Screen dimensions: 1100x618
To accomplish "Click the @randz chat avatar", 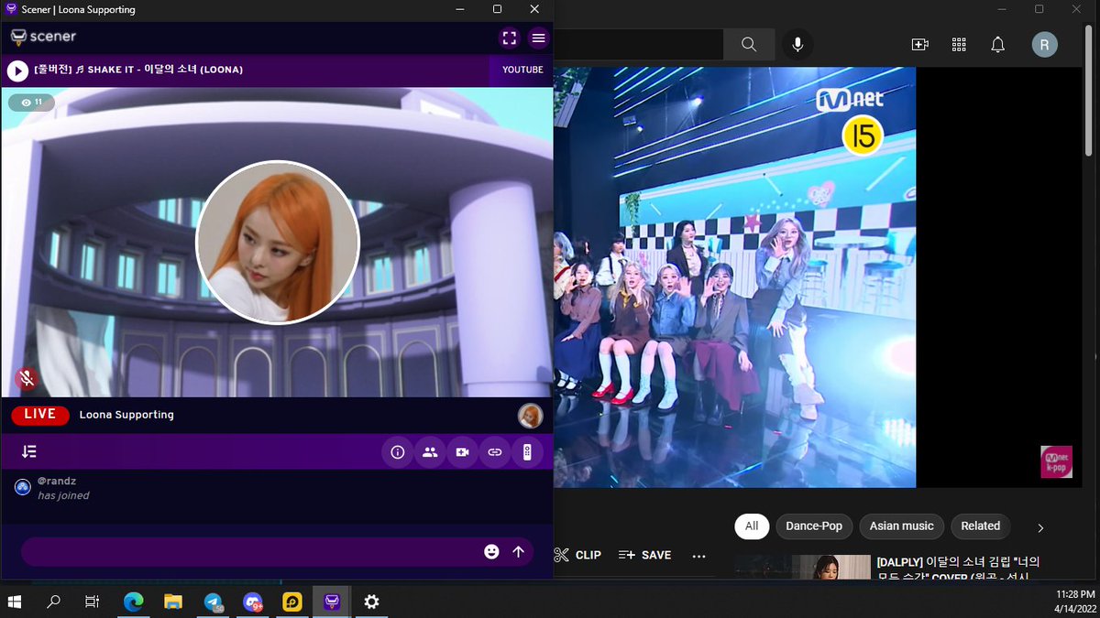I will [23, 487].
